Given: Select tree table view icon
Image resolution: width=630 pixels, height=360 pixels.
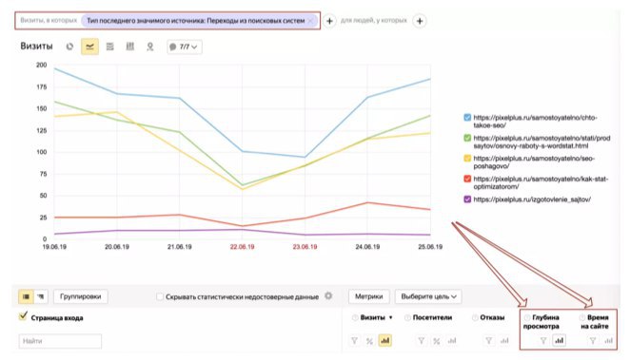Looking at the screenshot, I should pos(41,296).
